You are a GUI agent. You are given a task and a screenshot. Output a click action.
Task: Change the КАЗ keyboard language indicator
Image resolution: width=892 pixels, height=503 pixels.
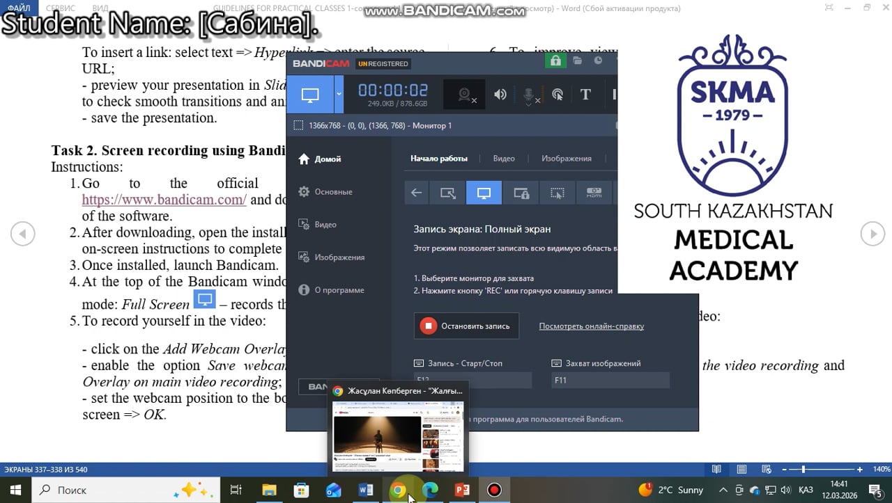[x=806, y=490]
